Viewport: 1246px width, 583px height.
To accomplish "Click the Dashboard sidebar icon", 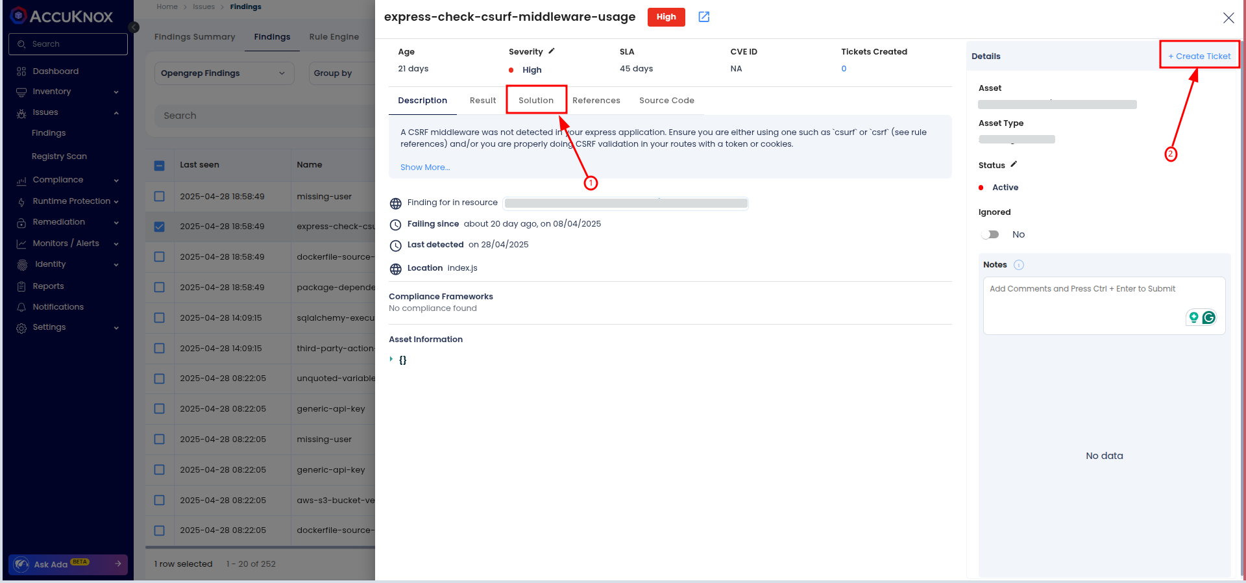I will pos(21,71).
